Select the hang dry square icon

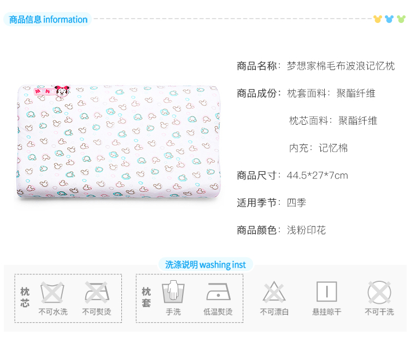coord(326,292)
